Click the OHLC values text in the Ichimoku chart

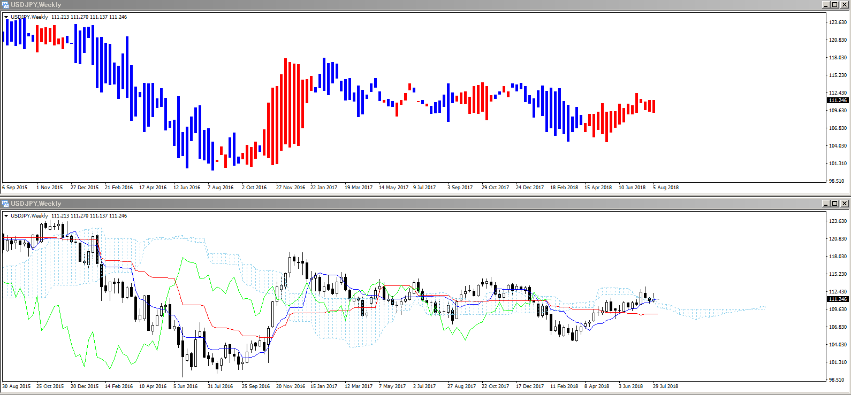tap(89, 216)
